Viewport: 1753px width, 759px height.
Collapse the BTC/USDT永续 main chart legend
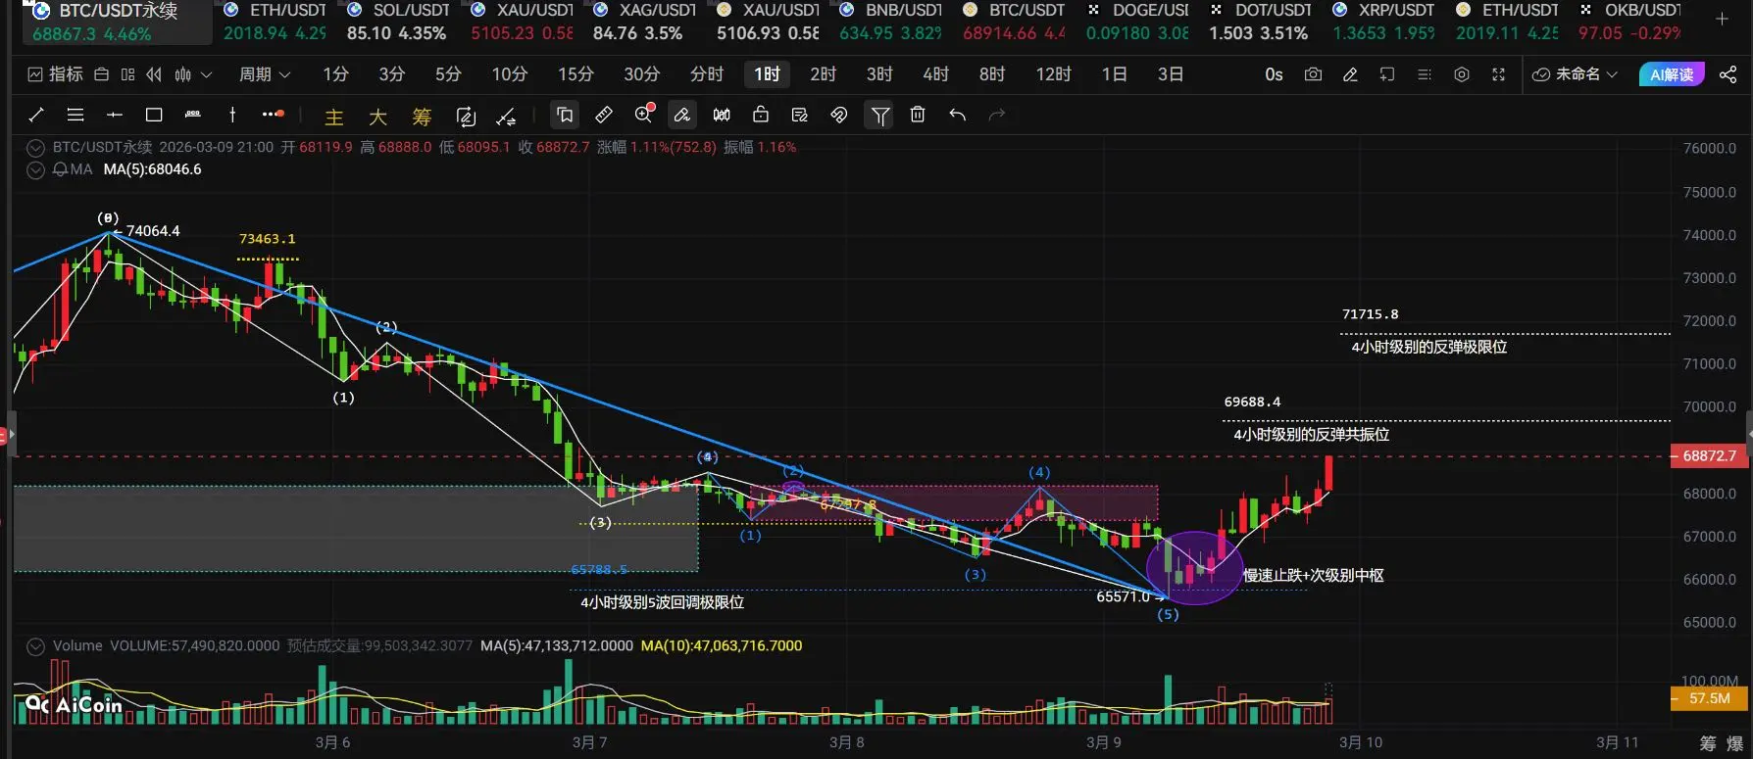(36, 148)
